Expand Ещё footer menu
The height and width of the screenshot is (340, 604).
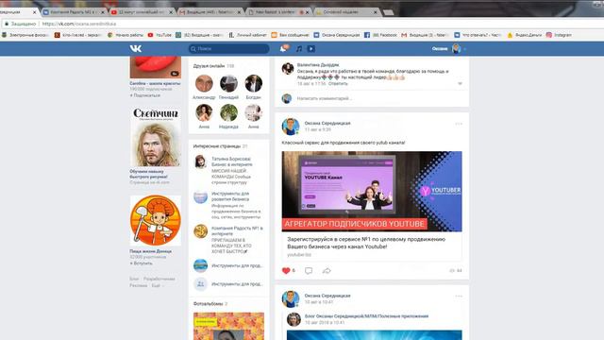tap(157, 285)
